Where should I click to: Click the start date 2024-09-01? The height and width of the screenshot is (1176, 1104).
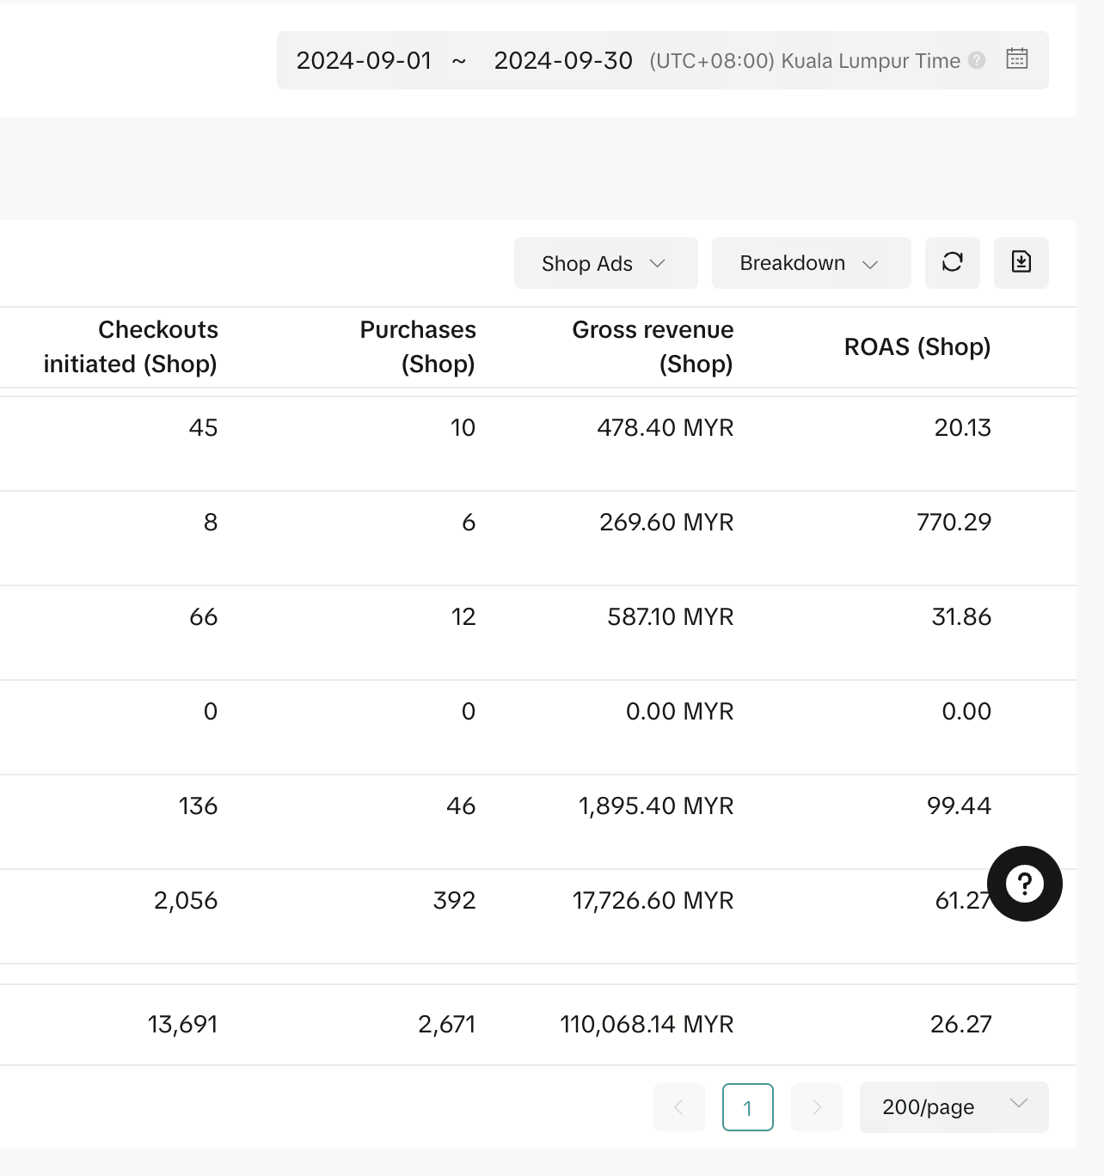pos(364,61)
